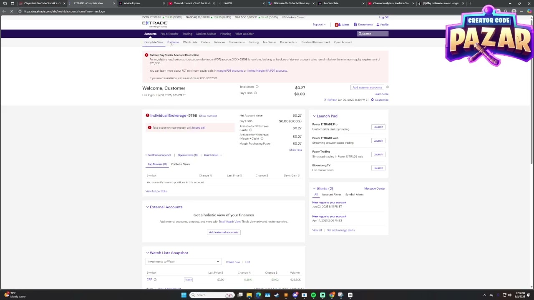Click the Set and manage alerts link
The height and width of the screenshot is (300, 534).
[341, 230]
